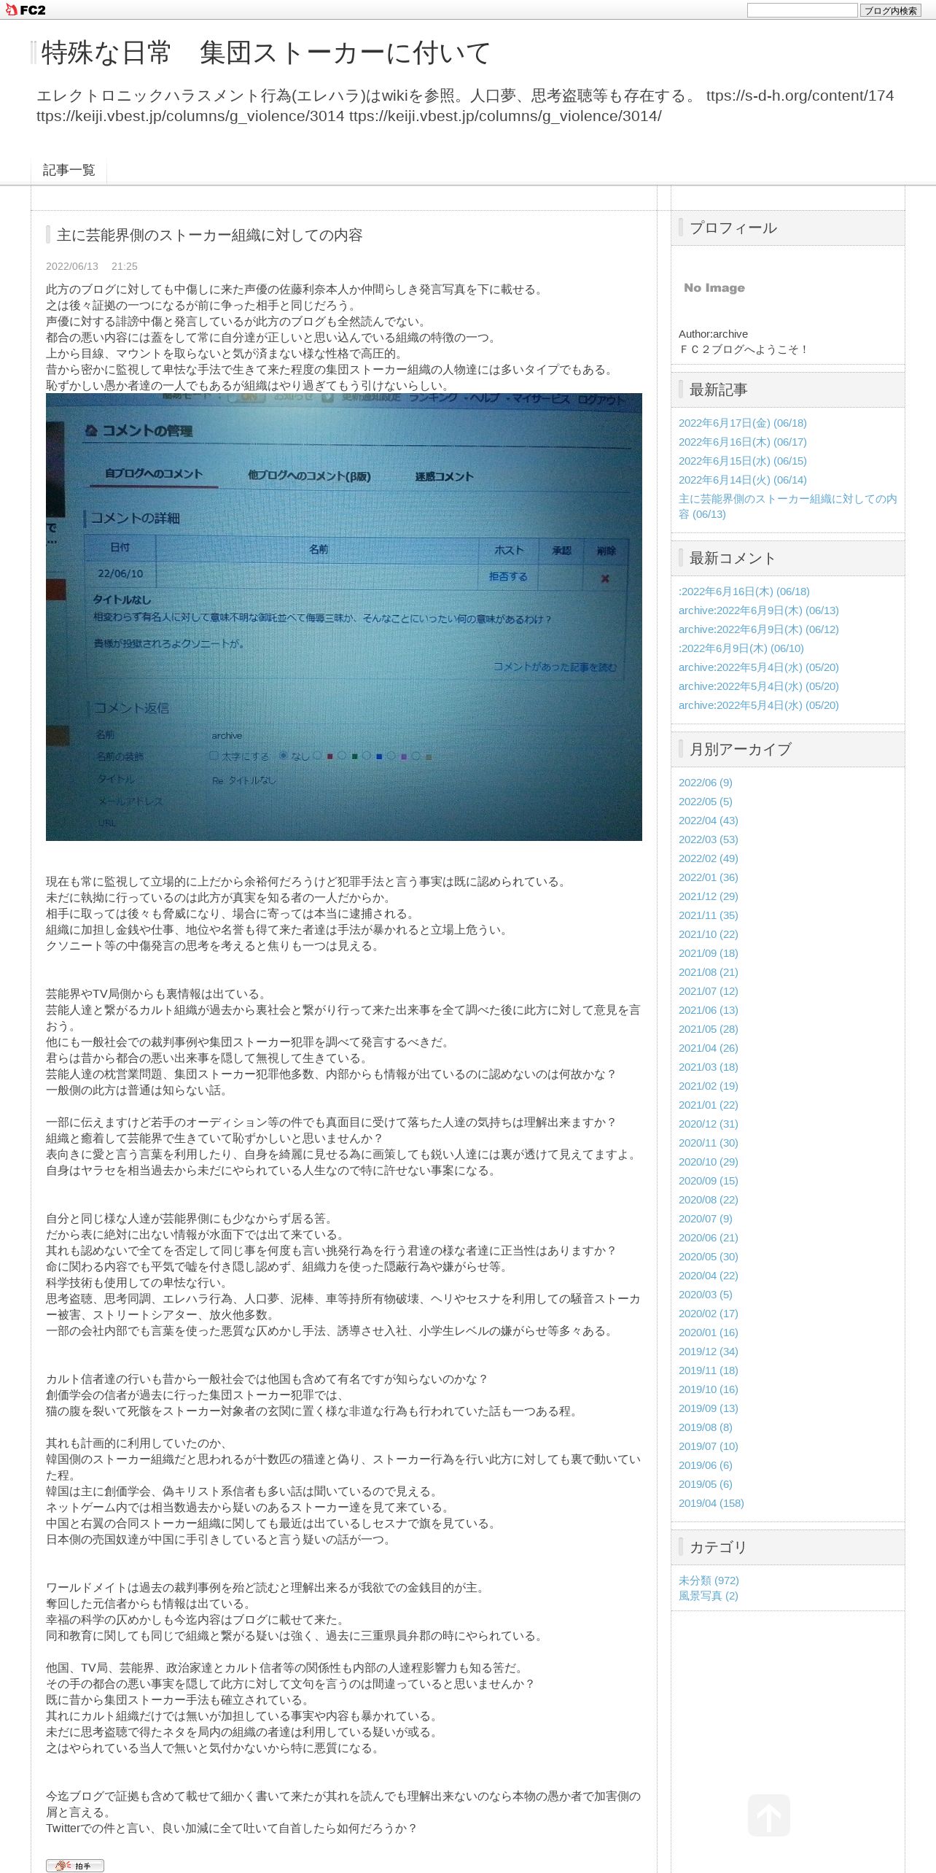This screenshot has width=936, height=1873.
Task: Open archive month 2020/08 (22)
Action: point(708,1200)
